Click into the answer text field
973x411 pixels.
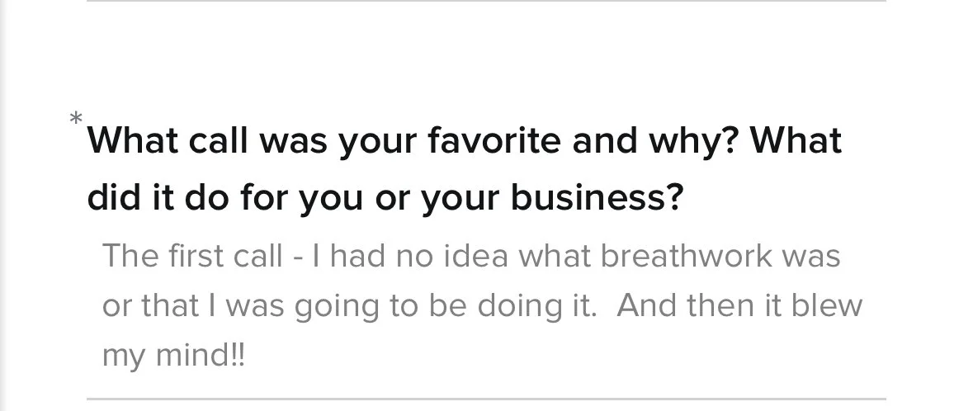tap(486, 305)
